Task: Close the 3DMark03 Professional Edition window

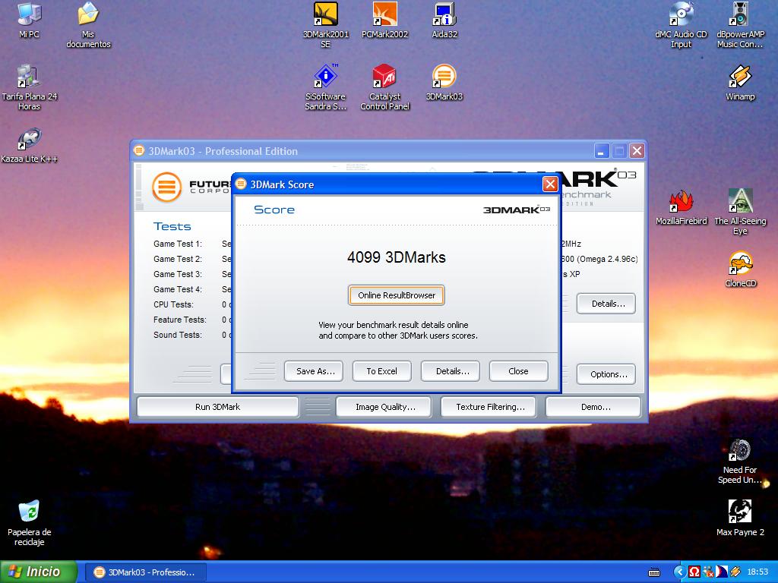Action: 637,151
